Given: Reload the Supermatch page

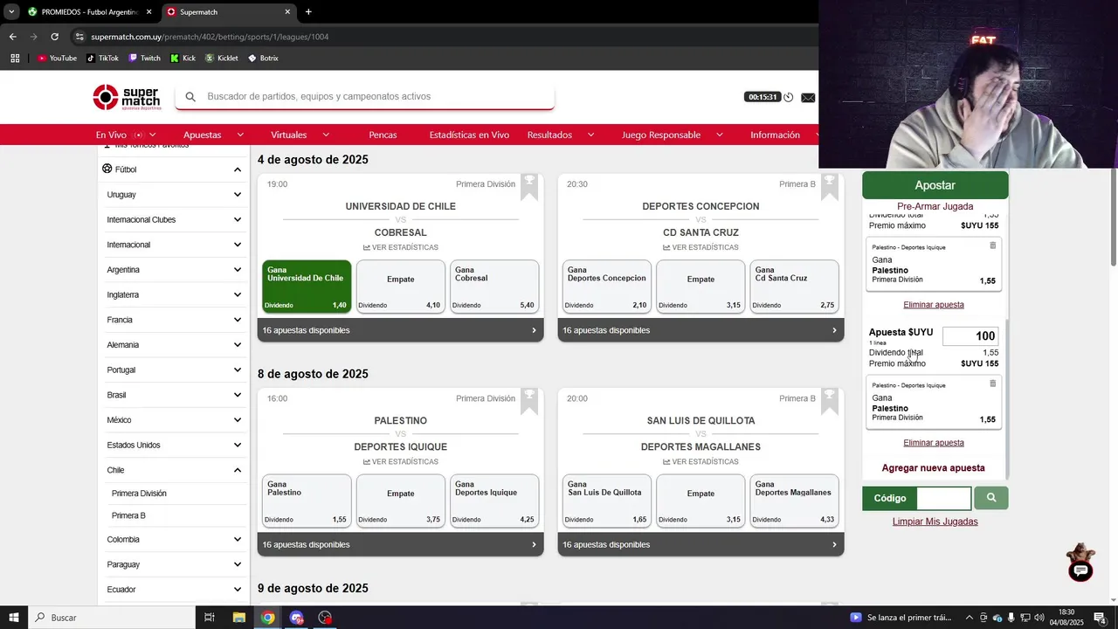Looking at the screenshot, I should click(x=54, y=37).
